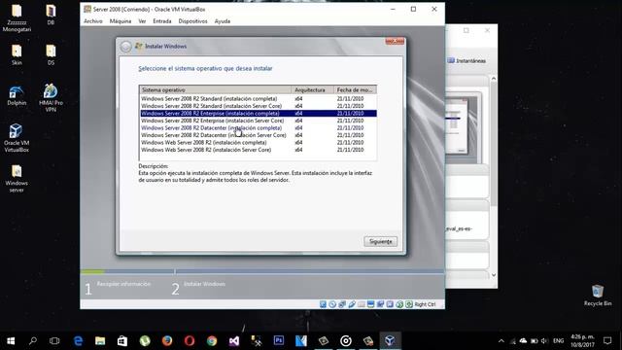The height and width of the screenshot is (350, 622).
Task: Open Google Chrome from the taskbar
Action: click(x=212, y=341)
